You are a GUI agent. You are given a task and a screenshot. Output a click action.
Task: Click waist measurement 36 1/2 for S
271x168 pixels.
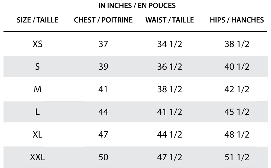(x=170, y=66)
